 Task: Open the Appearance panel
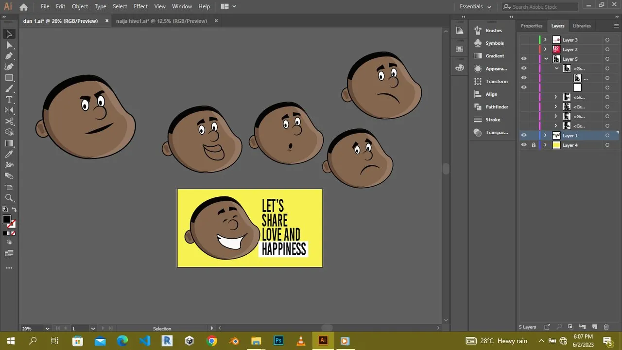491,69
